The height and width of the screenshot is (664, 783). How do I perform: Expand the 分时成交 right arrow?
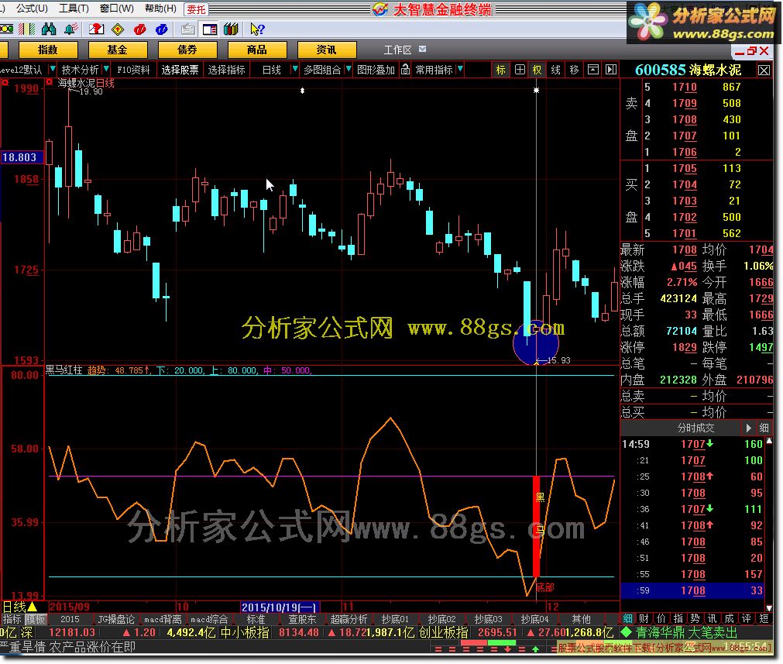[748, 428]
